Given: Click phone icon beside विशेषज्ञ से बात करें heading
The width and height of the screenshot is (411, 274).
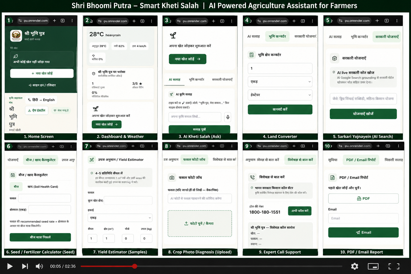Looking at the screenshot, I should pos(252,177).
